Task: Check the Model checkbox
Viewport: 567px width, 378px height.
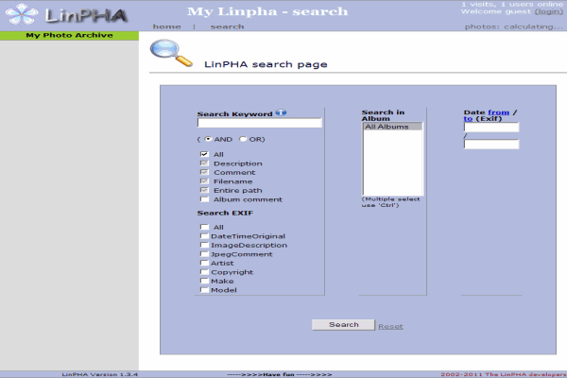Action: click(x=204, y=290)
